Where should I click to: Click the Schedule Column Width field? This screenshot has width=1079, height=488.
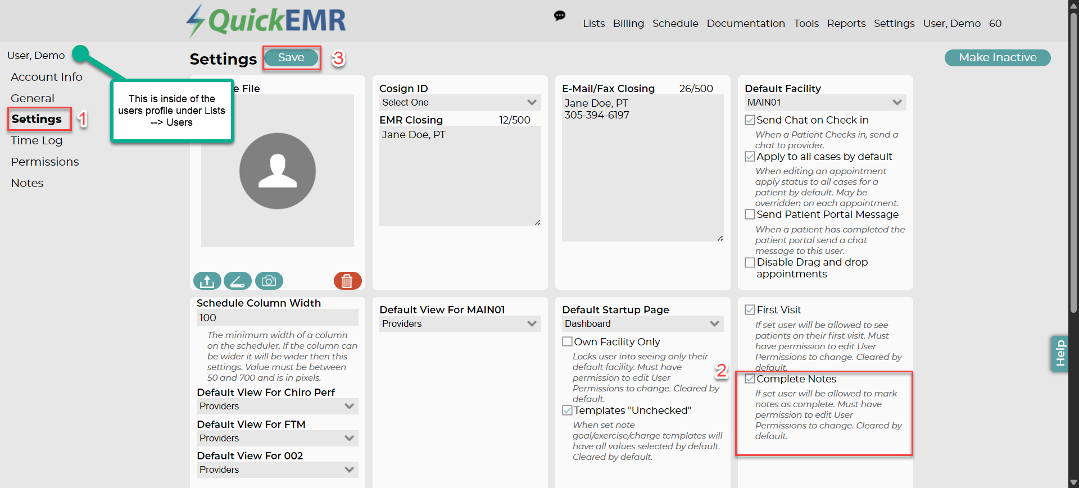278,318
